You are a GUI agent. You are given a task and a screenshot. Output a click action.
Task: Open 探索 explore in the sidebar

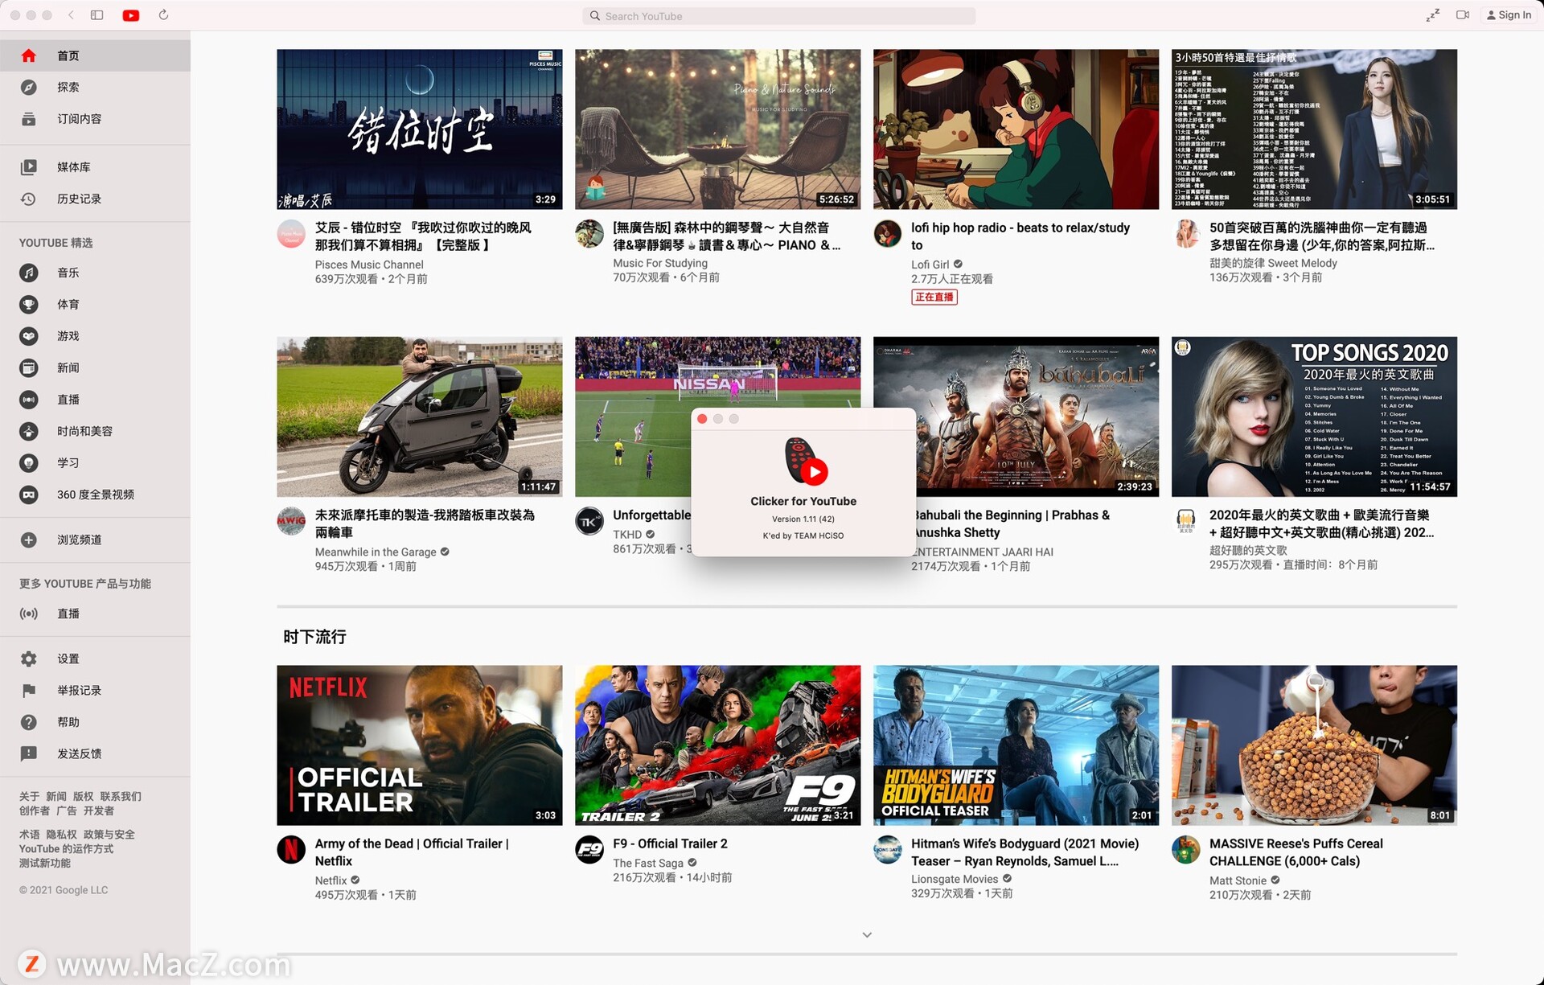tap(95, 87)
